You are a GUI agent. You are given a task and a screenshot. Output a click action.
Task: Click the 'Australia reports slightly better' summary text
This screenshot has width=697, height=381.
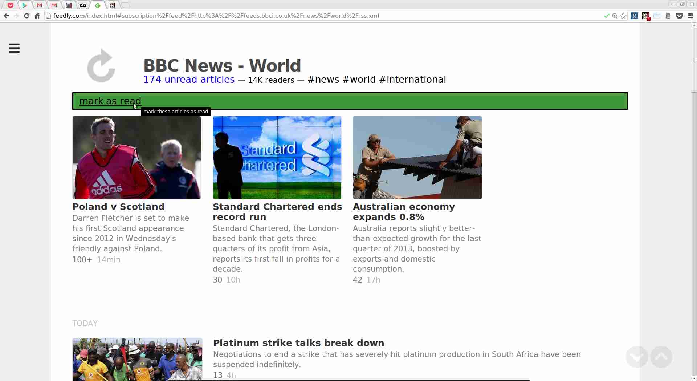(x=417, y=248)
